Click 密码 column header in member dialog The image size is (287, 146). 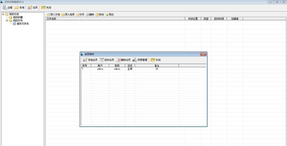pyautogui.click(x=117, y=66)
